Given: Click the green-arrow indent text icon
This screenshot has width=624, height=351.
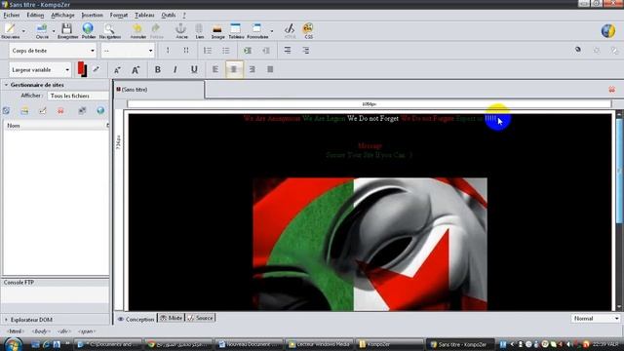Looking at the screenshot, I should tap(248, 51).
